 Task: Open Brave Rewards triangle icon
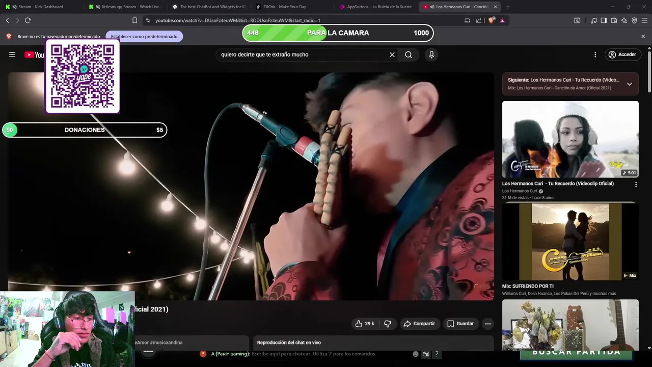pos(502,20)
